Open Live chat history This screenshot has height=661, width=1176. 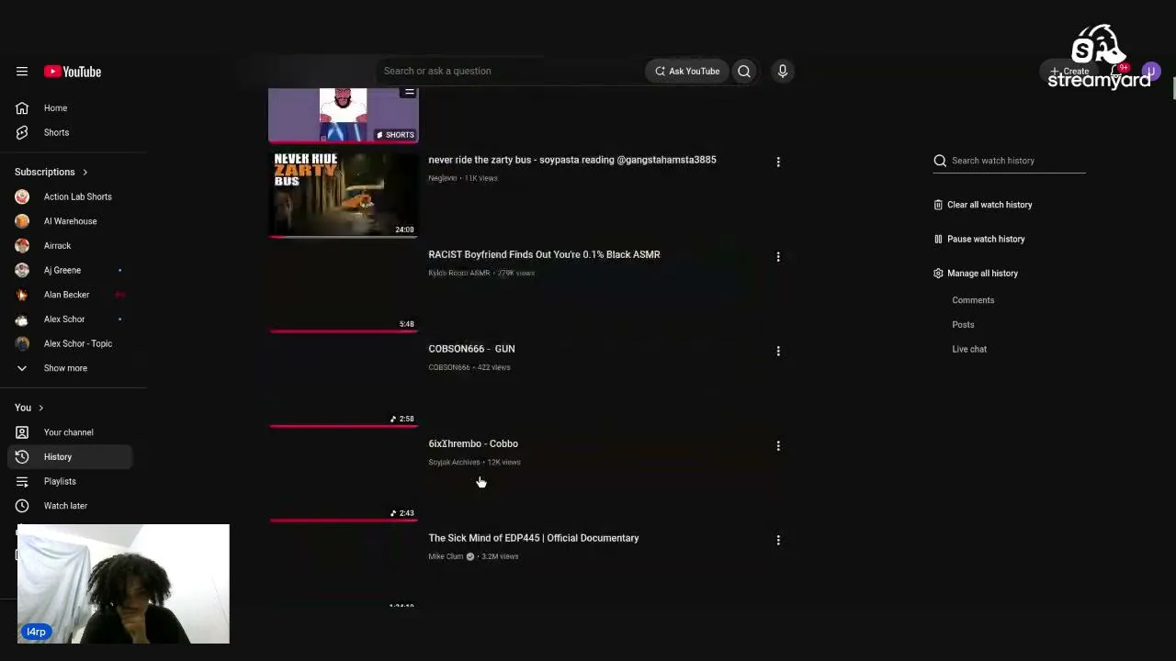click(x=969, y=349)
